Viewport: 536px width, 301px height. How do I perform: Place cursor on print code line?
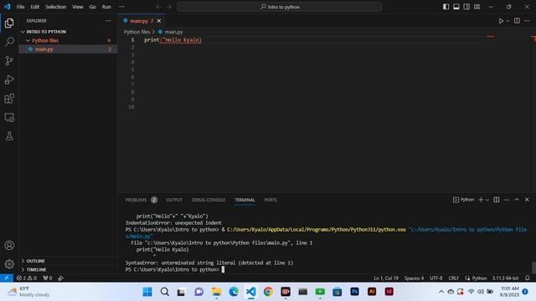tap(173, 40)
